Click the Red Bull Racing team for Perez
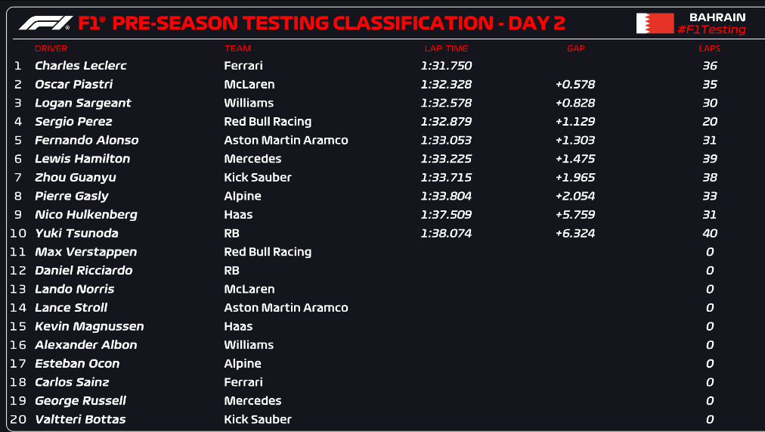Screen dimensions: 765x432 click(x=268, y=122)
